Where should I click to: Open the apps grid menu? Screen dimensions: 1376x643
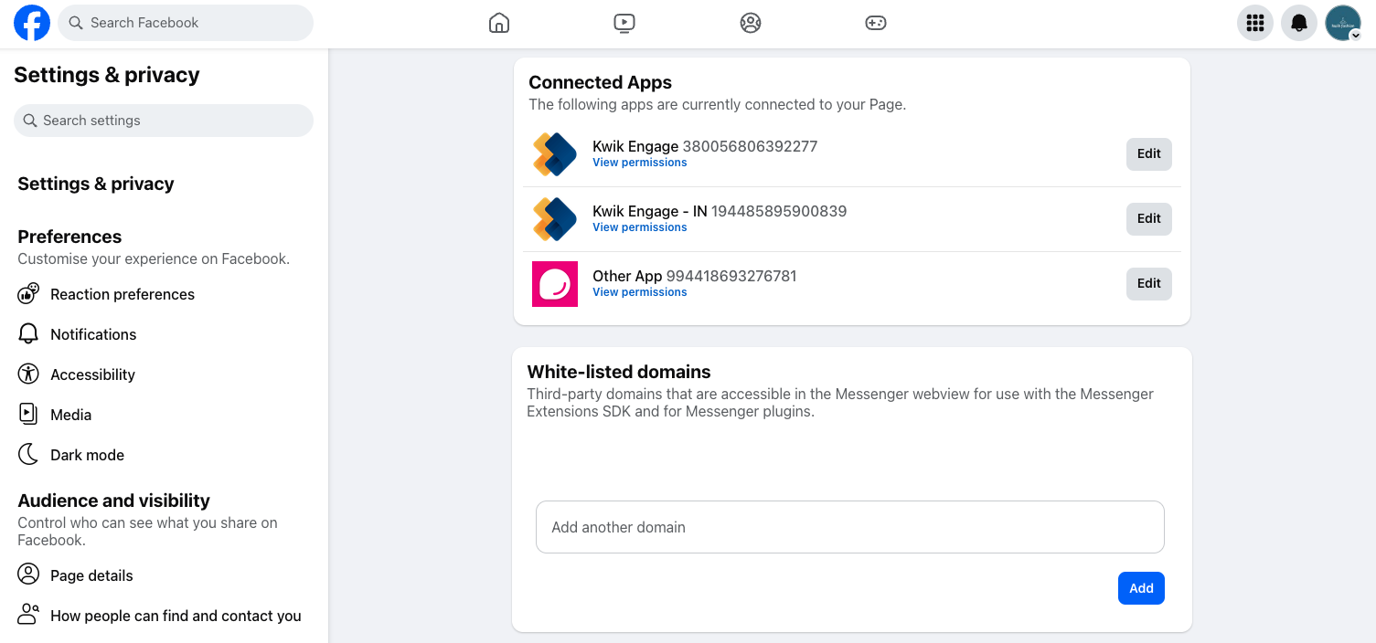[x=1255, y=23]
